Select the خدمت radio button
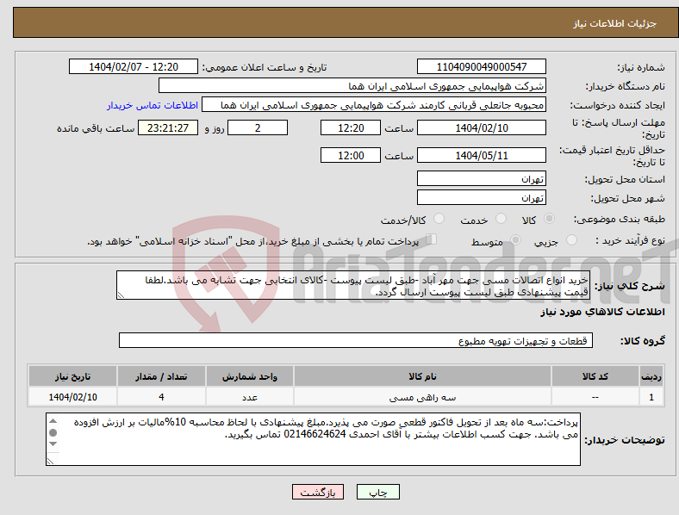The width and height of the screenshot is (679, 515). coord(501,219)
